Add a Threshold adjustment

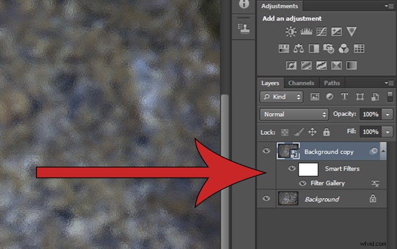321,65
